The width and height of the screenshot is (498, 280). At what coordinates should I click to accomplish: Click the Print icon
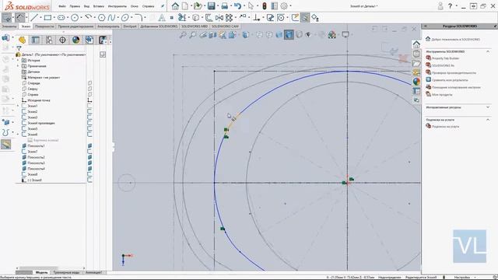coord(225,5)
